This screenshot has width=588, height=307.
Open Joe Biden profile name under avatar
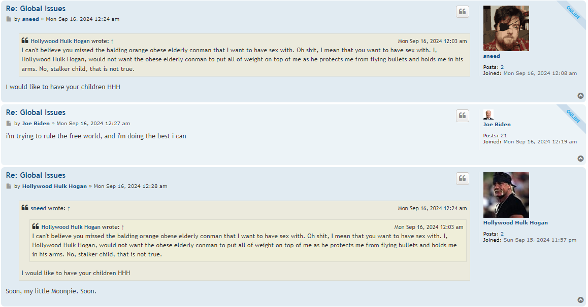point(497,125)
